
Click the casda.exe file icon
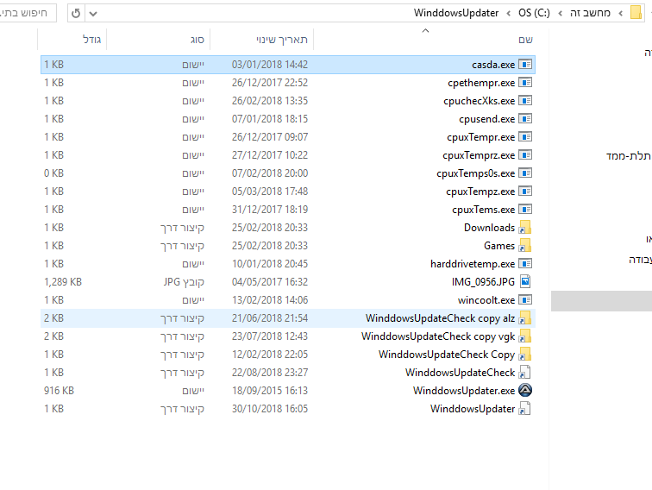click(x=525, y=65)
